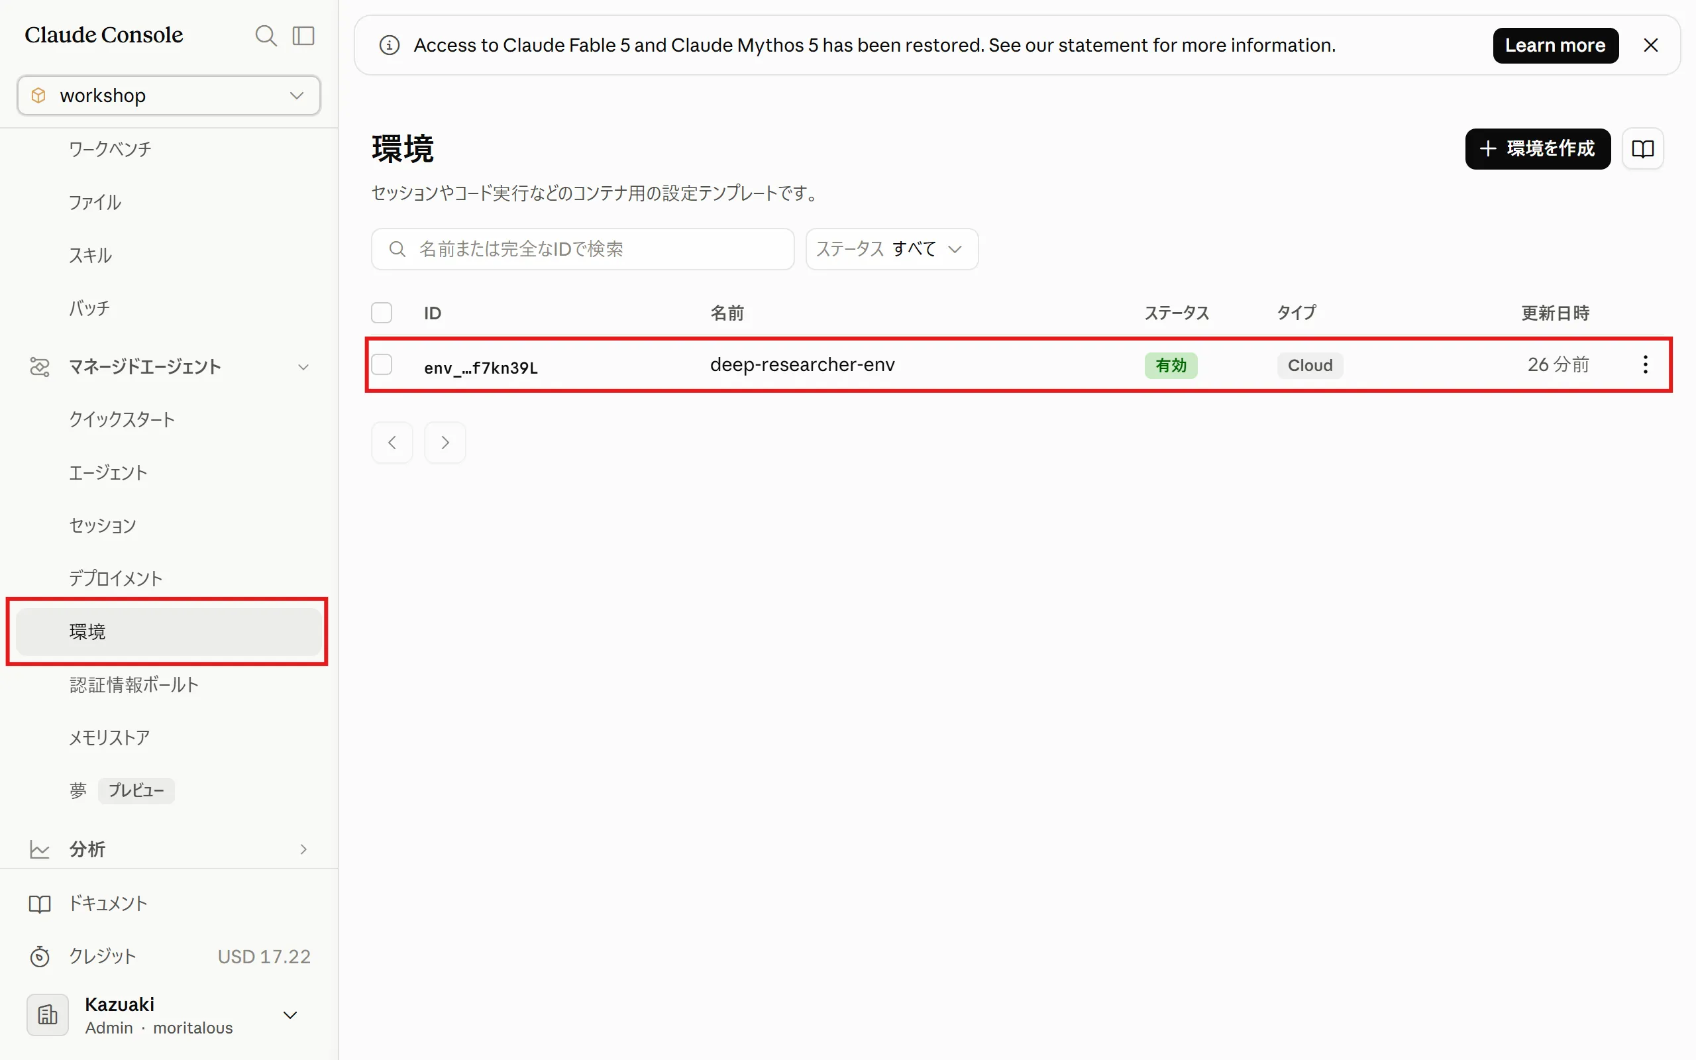Click the 更新日時 column header

[x=1555, y=313]
